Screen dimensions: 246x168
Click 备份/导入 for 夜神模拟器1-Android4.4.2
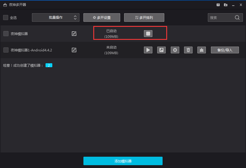click(x=225, y=50)
